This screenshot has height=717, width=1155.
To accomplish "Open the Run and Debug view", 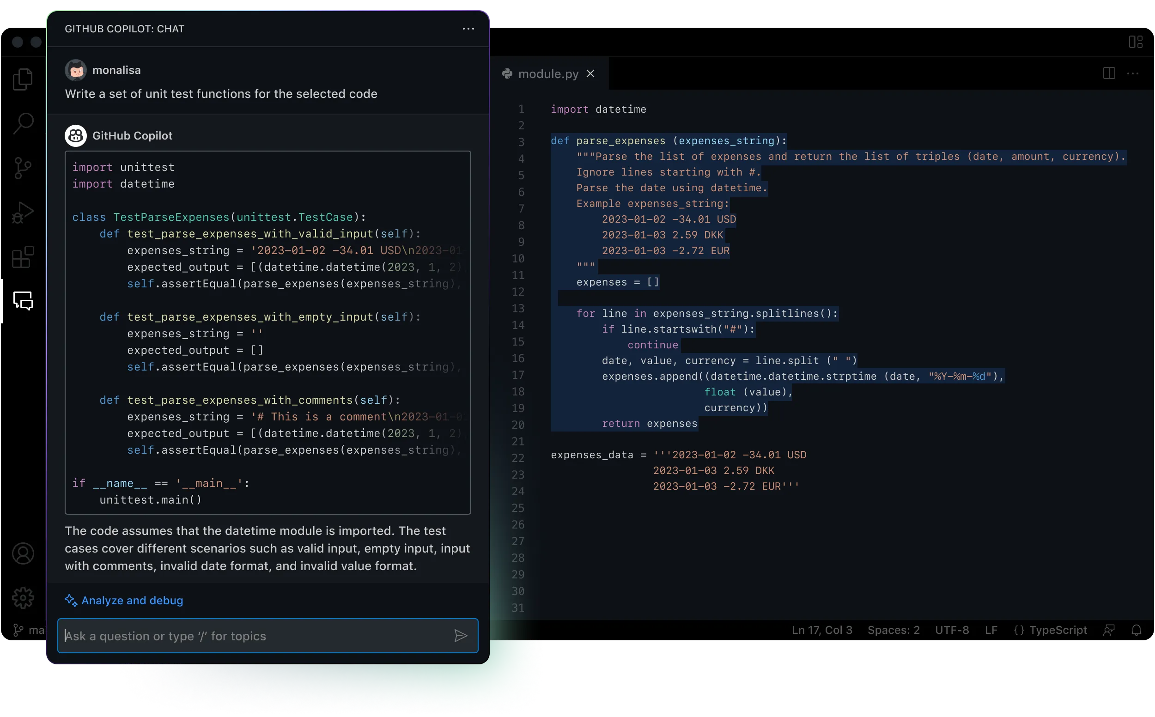I will coord(22,212).
